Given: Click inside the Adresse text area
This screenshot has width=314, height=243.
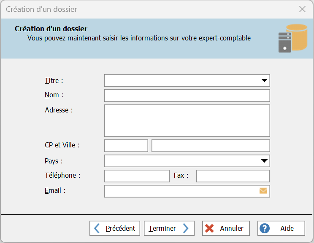Looking at the screenshot, I should pyautogui.click(x=187, y=120).
